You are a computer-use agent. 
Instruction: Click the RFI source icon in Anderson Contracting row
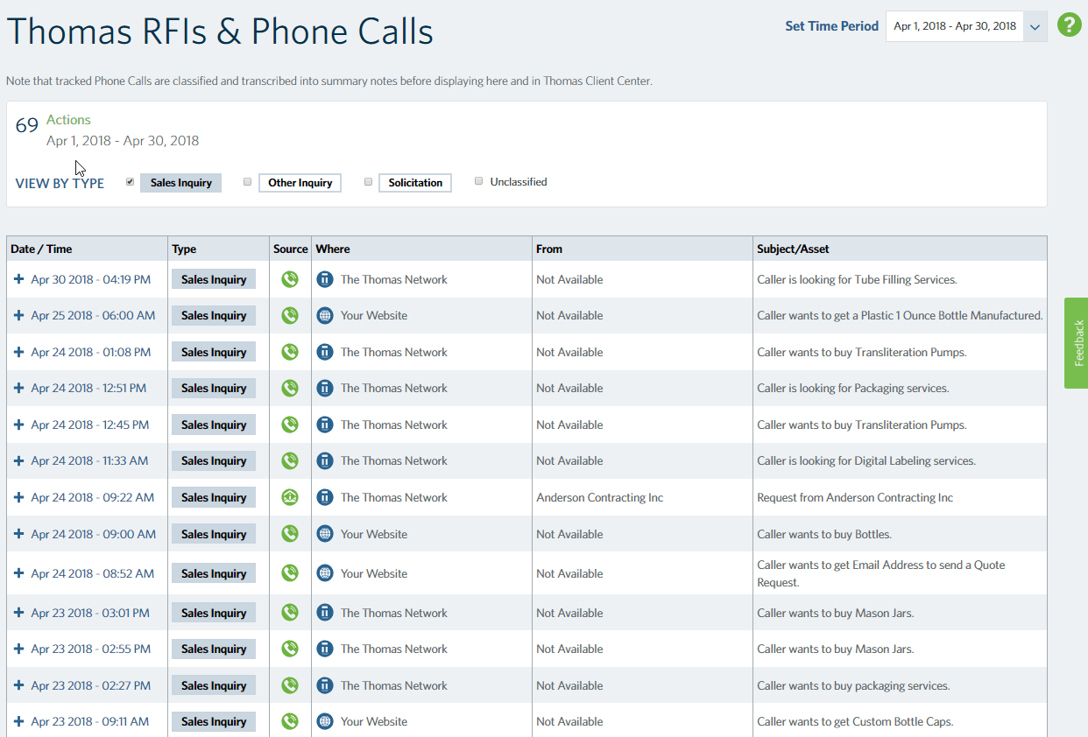point(290,497)
